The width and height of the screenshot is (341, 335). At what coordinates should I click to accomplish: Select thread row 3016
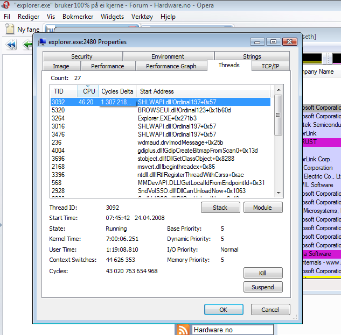tap(161, 126)
